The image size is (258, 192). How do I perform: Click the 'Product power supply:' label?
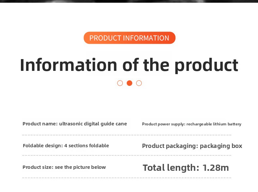[x=164, y=124]
